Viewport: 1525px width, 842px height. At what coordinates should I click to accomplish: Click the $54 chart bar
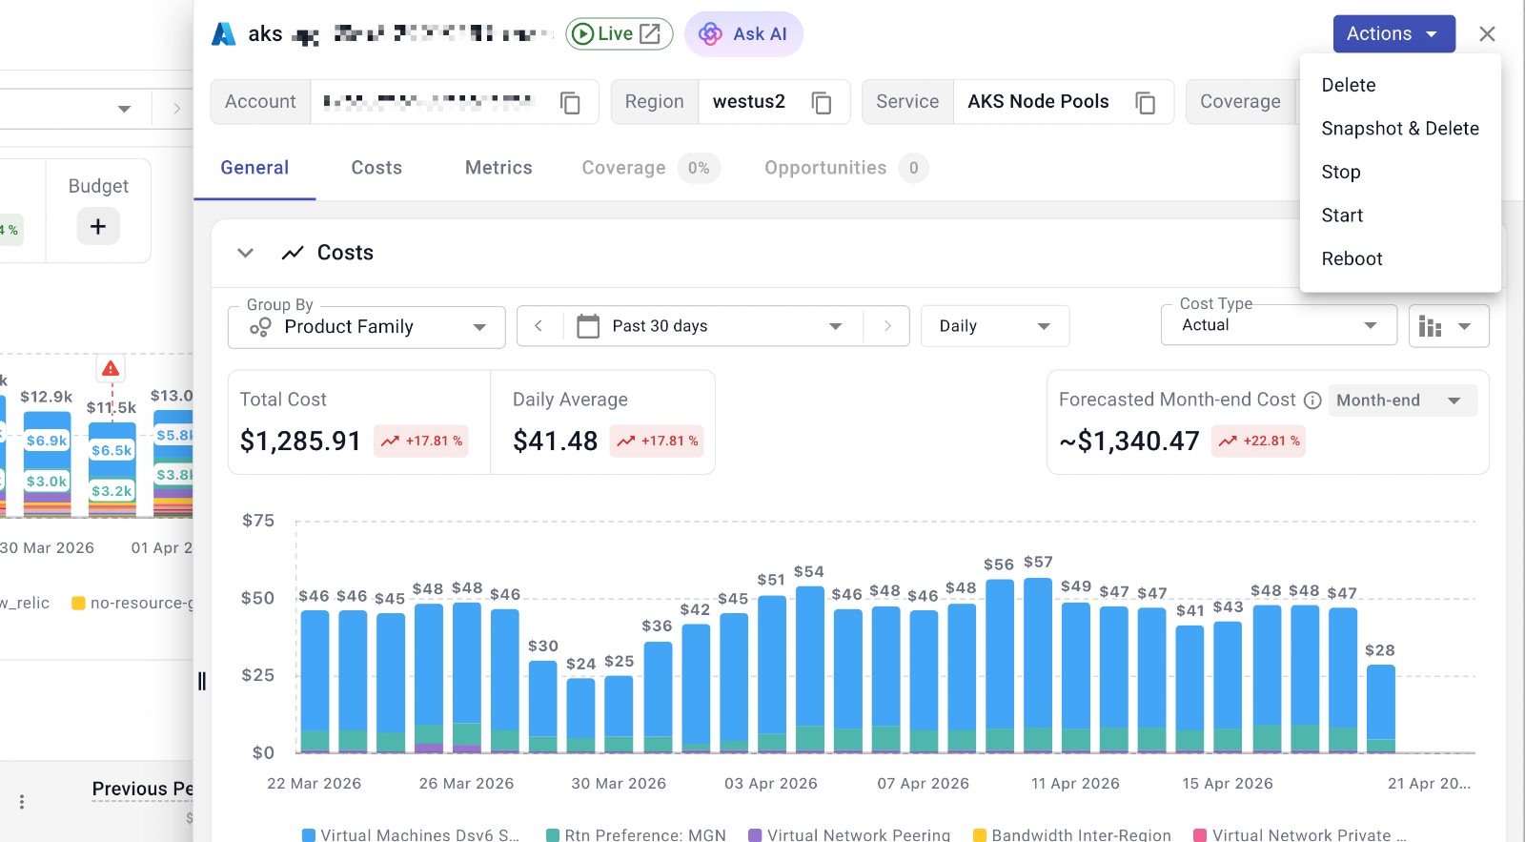pyautogui.click(x=810, y=670)
